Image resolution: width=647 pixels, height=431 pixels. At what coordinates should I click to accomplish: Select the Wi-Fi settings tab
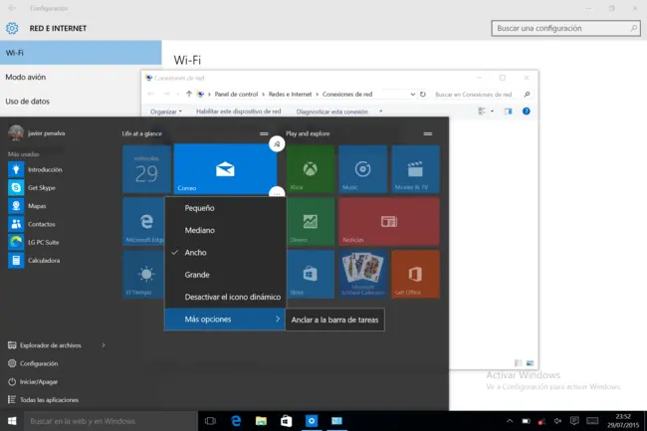coord(81,53)
